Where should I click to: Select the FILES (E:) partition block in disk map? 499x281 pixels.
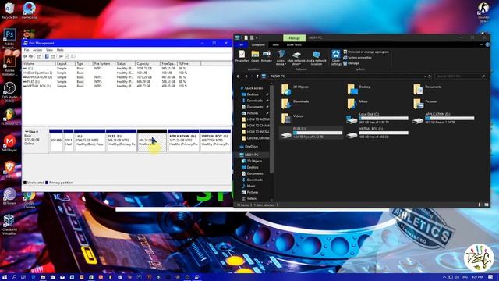(x=122, y=140)
